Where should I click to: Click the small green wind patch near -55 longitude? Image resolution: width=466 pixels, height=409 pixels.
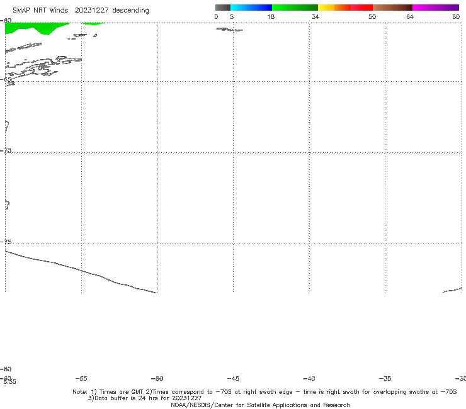click(93, 23)
